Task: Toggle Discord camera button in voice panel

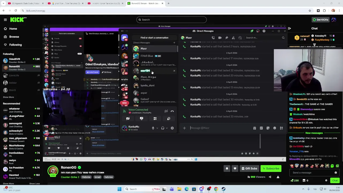Action: (x=128, y=118)
